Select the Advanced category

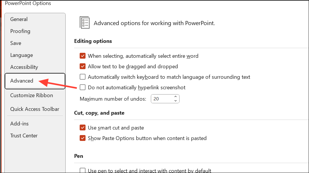click(22, 81)
